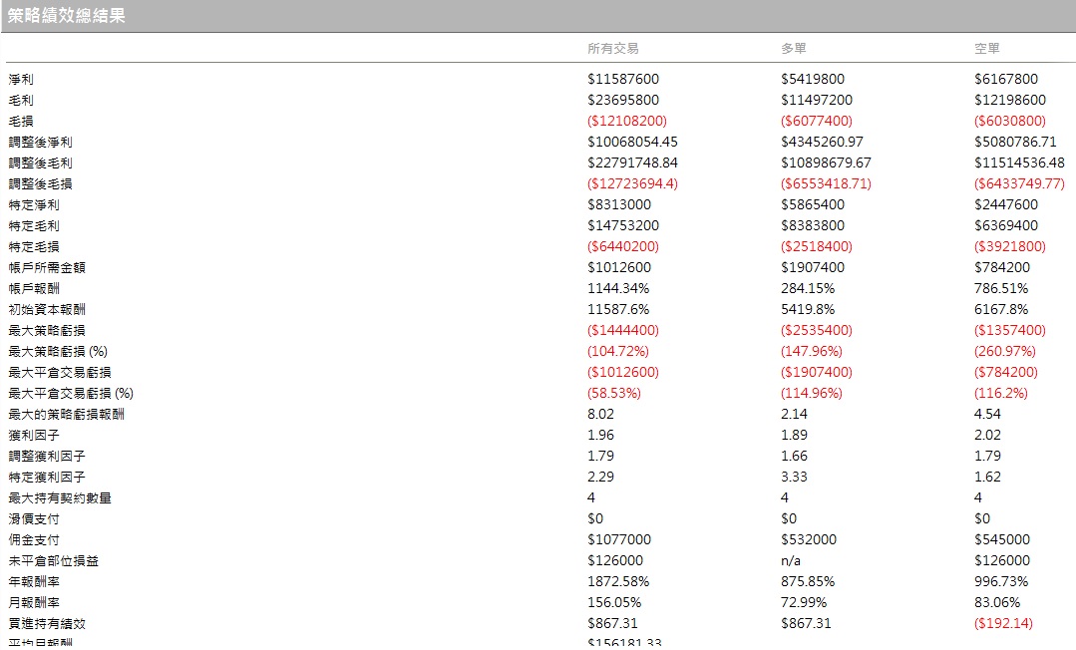1076x650 pixels.
Task: Click the 最大平倉交易虧損 (%) row label
Action: click(x=71, y=394)
